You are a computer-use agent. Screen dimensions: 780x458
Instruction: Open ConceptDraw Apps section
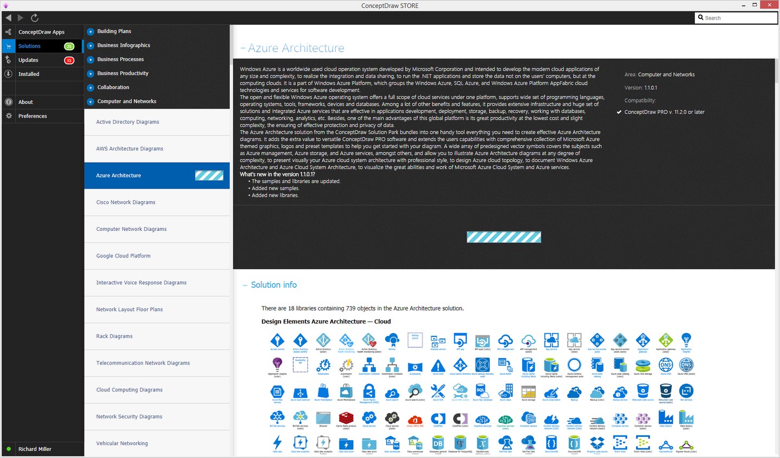coord(42,32)
